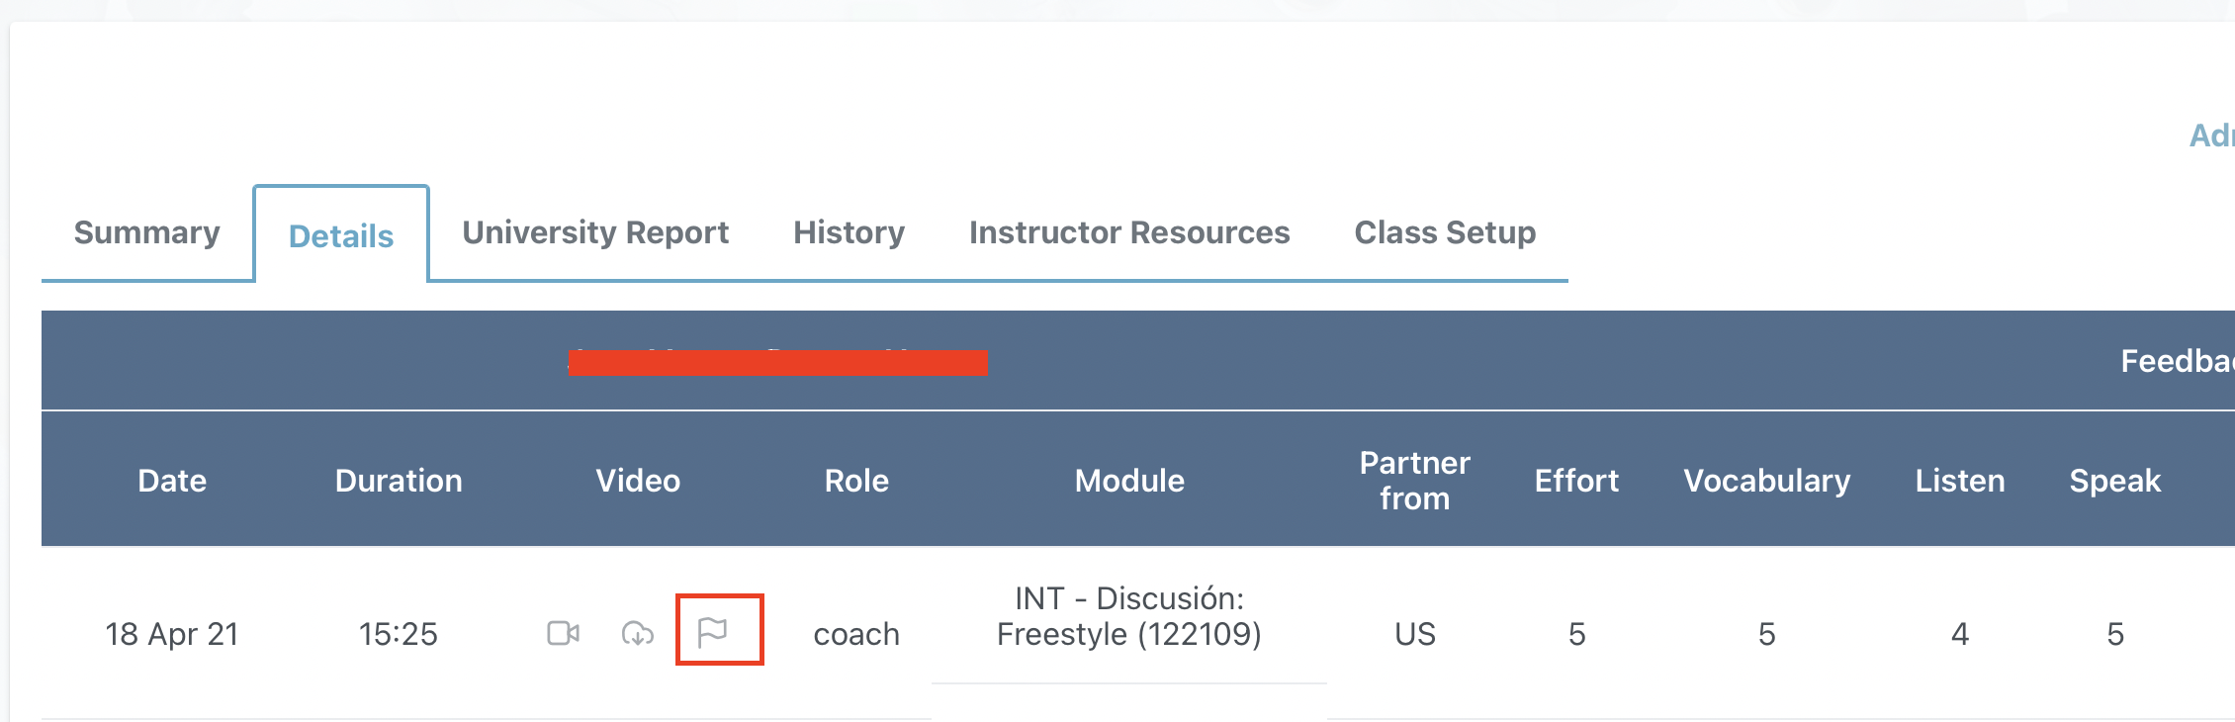Select the Details tab
The width and height of the screenshot is (2235, 722).
click(341, 236)
